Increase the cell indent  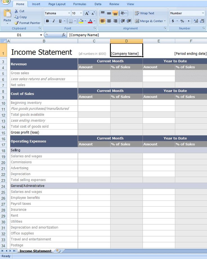(x=129, y=21)
